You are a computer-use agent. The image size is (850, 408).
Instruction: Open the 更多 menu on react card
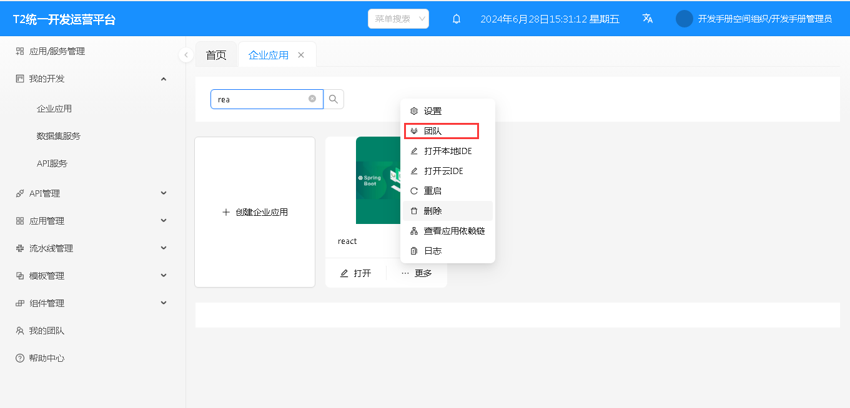[x=417, y=273]
